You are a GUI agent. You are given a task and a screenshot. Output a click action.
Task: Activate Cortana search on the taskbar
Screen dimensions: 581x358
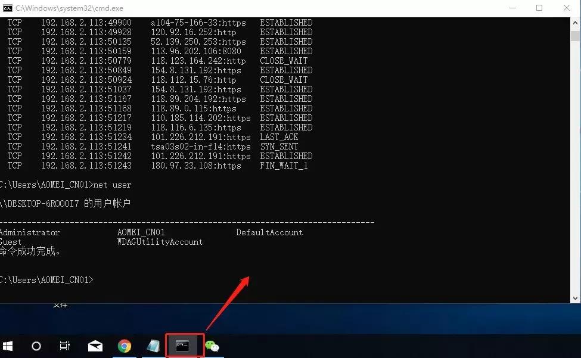(36, 346)
